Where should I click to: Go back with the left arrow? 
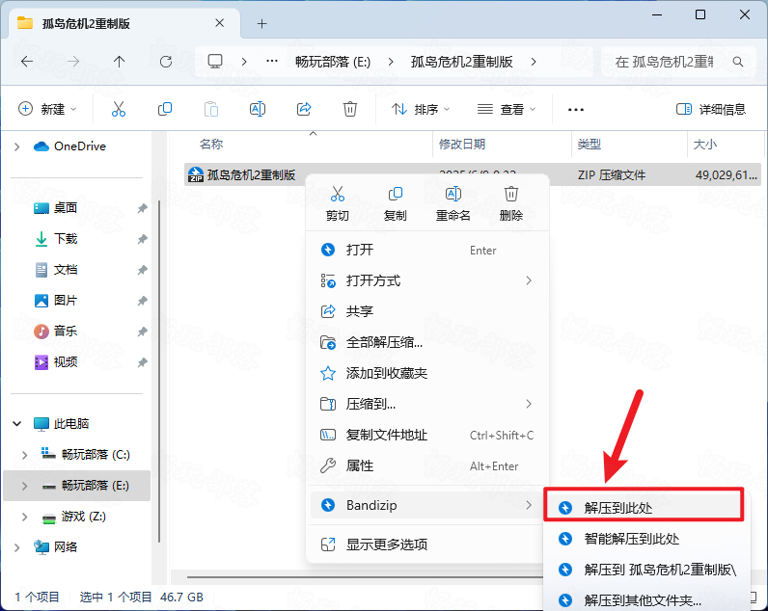pyautogui.click(x=27, y=62)
